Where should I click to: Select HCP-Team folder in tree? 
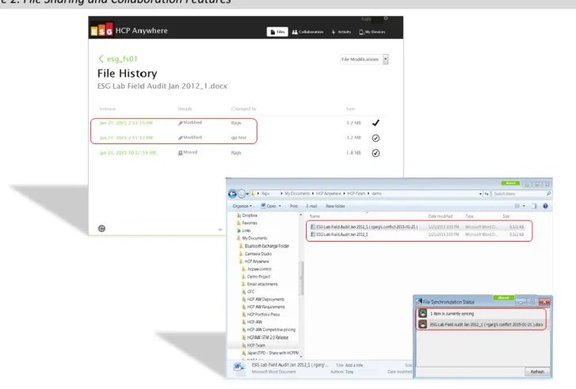tap(253, 345)
